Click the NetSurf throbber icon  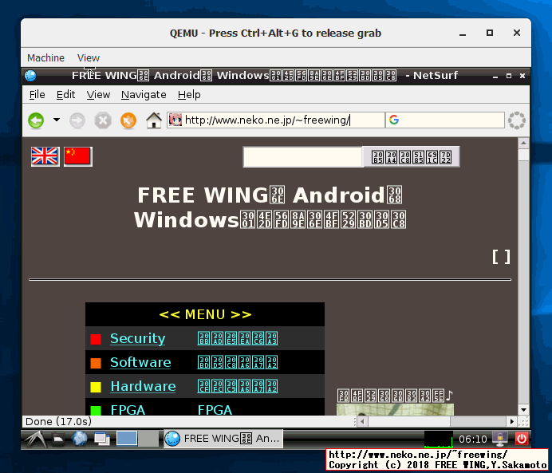(516, 120)
